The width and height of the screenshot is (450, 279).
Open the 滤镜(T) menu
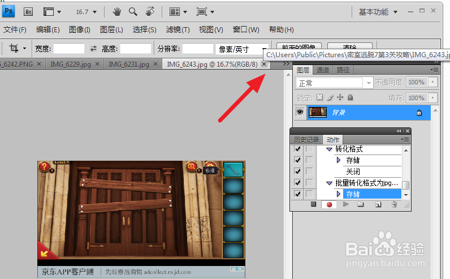coord(178,29)
